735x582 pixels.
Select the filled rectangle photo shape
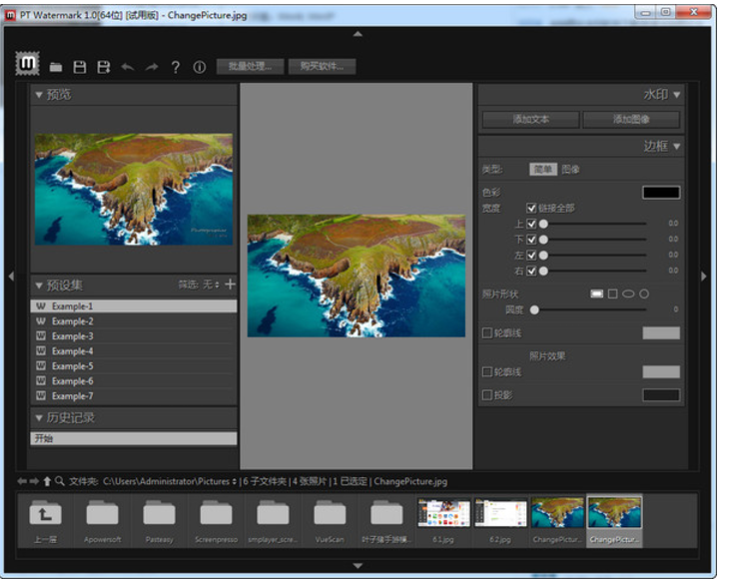(x=597, y=293)
